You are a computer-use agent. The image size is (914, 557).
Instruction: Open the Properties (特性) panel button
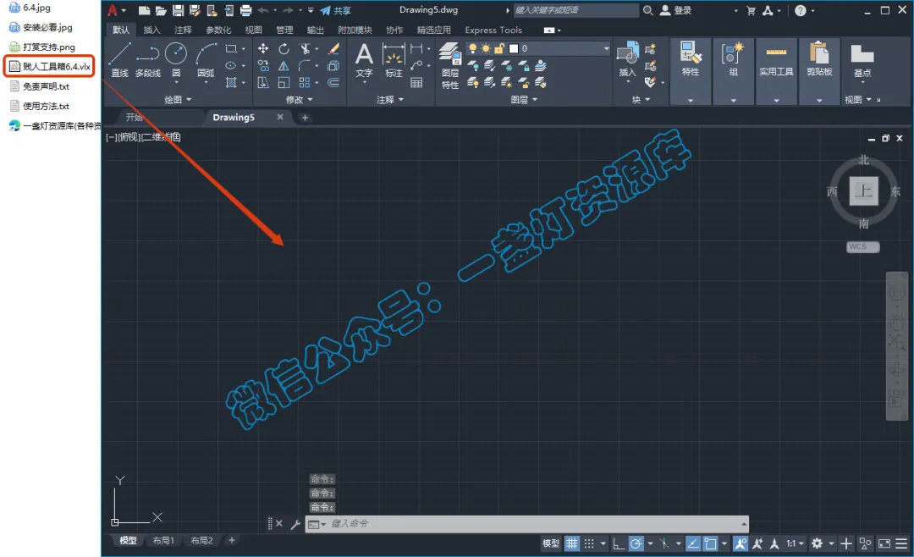(691, 59)
